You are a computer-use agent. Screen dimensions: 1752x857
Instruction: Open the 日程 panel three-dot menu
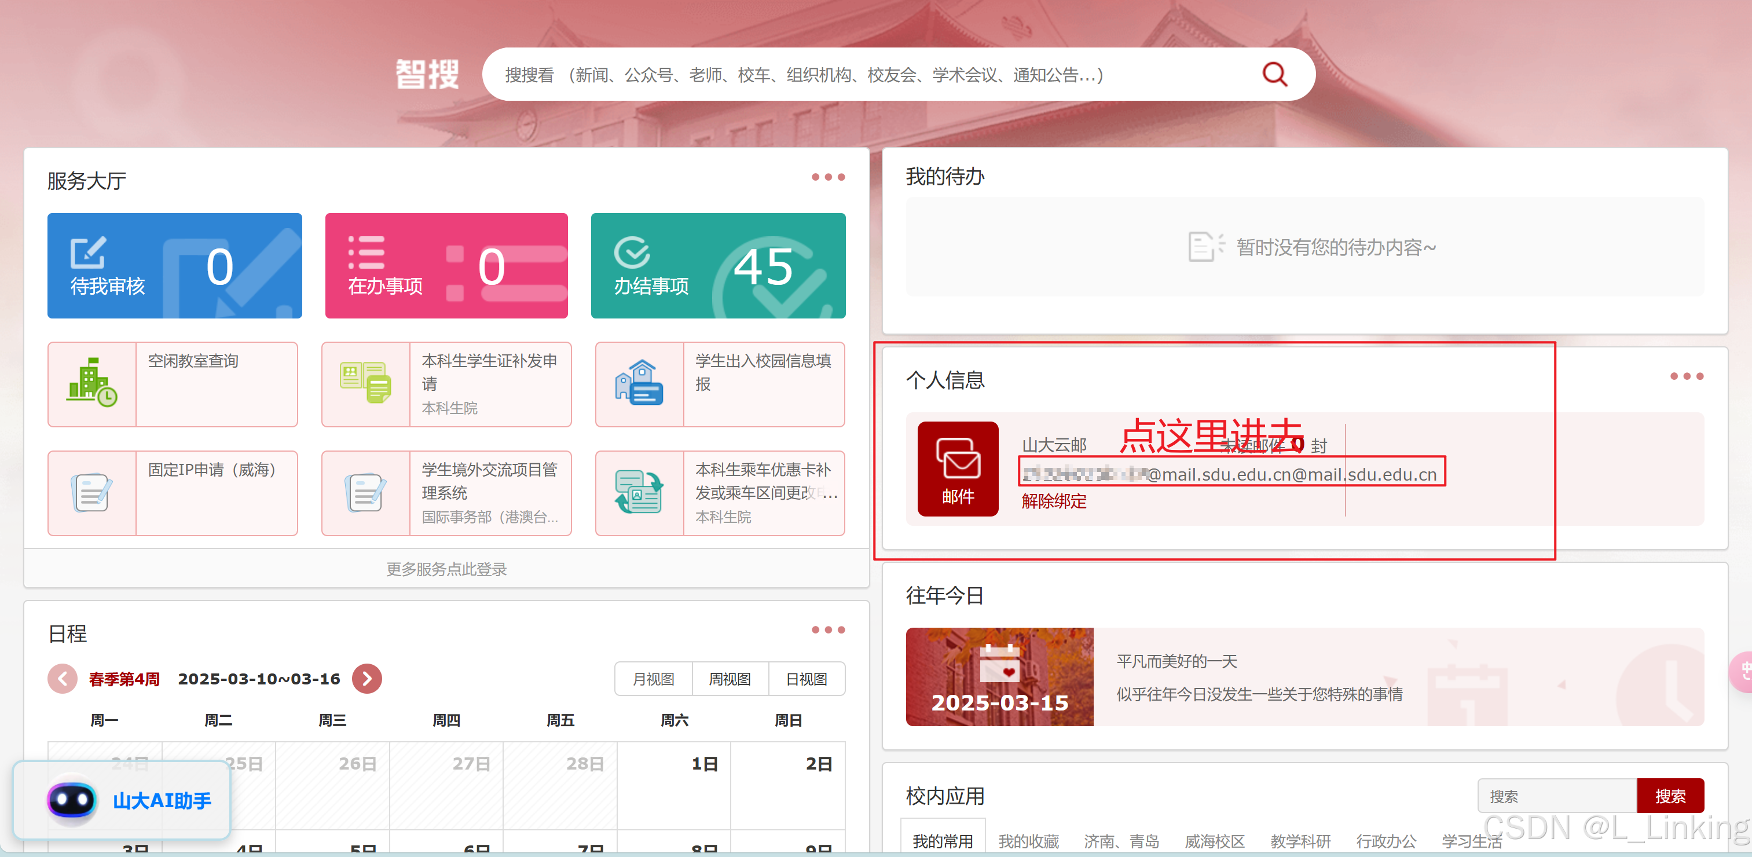828,630
